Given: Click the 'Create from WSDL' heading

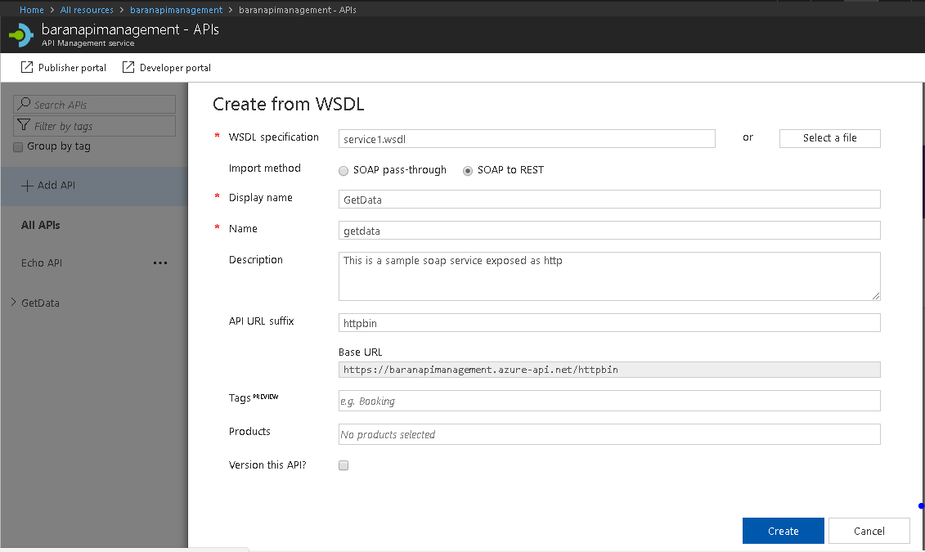Looking at the screenshot, I should point(289,105).
